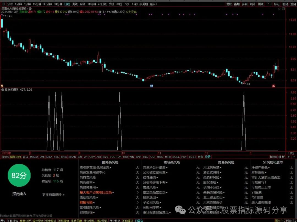
Task: Click the 窗口 button in indicator bar
Action: (25, 157)
